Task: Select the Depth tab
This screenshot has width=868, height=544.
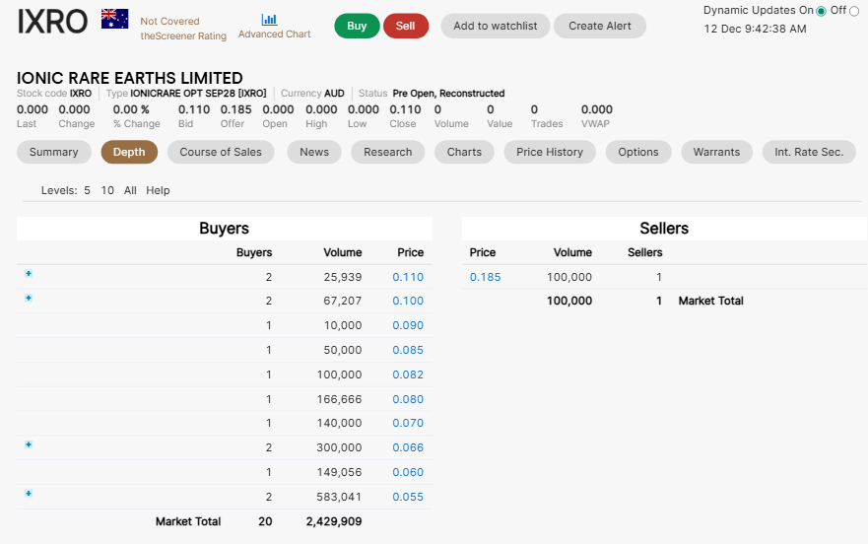Action: (x=129, y=152)
